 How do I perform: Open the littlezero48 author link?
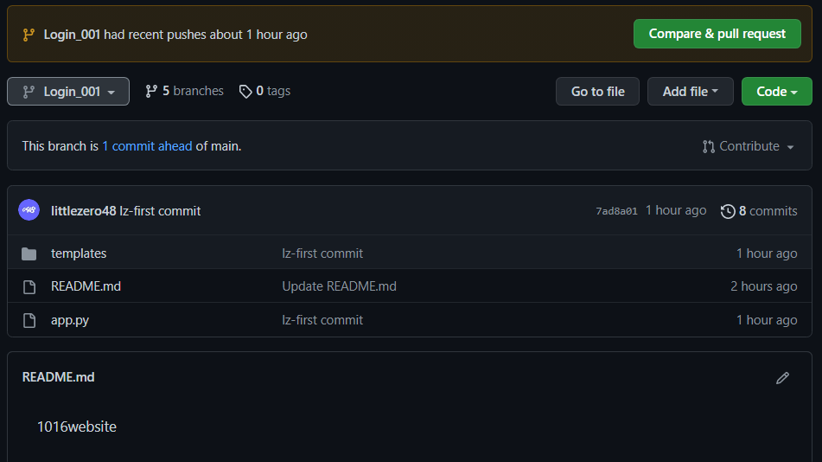tap(83, 211)
